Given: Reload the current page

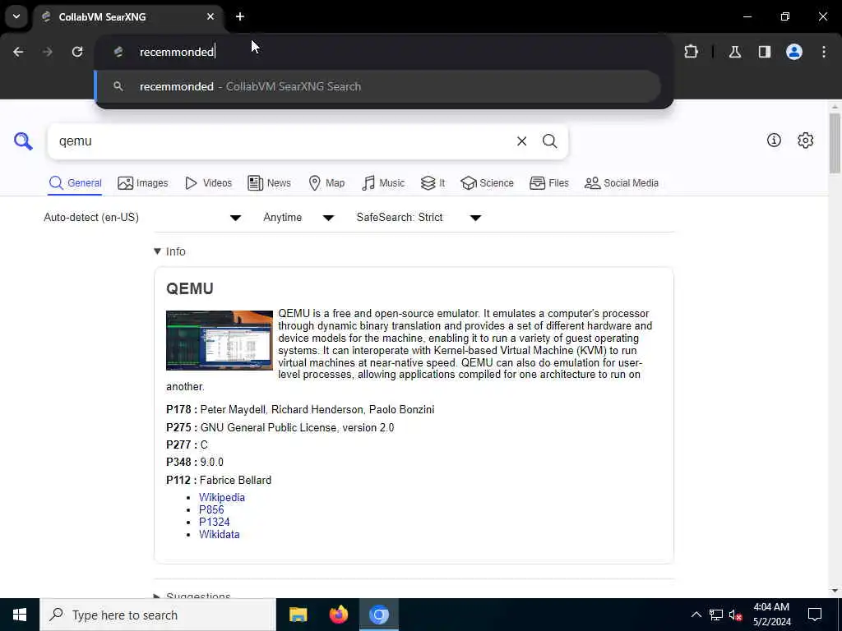Looking at the screenshot, I should 77,52.
